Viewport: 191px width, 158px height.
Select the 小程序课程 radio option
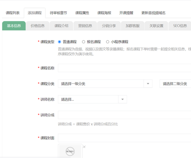[x=108, y=42]
